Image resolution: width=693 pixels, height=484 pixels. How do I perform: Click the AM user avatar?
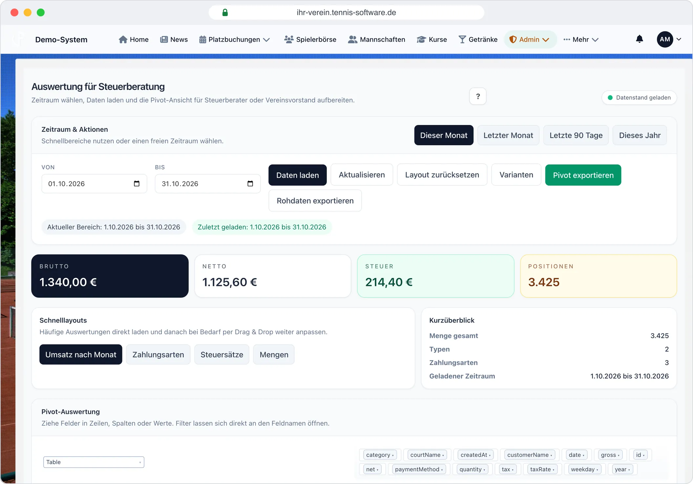665,39
